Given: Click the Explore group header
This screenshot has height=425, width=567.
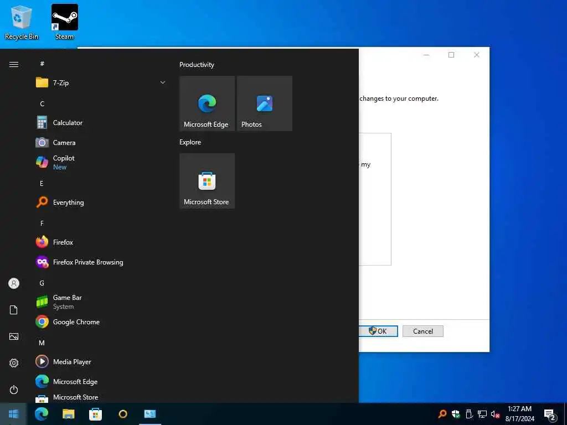Looking at the screenshot, I should [190, 142].
